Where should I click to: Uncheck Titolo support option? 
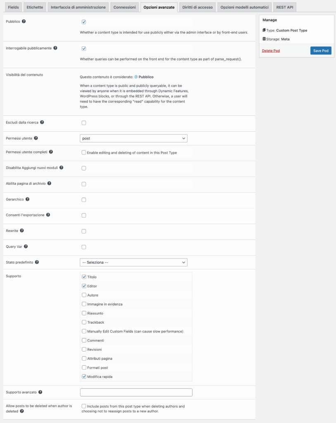click(x=84, y=277)
